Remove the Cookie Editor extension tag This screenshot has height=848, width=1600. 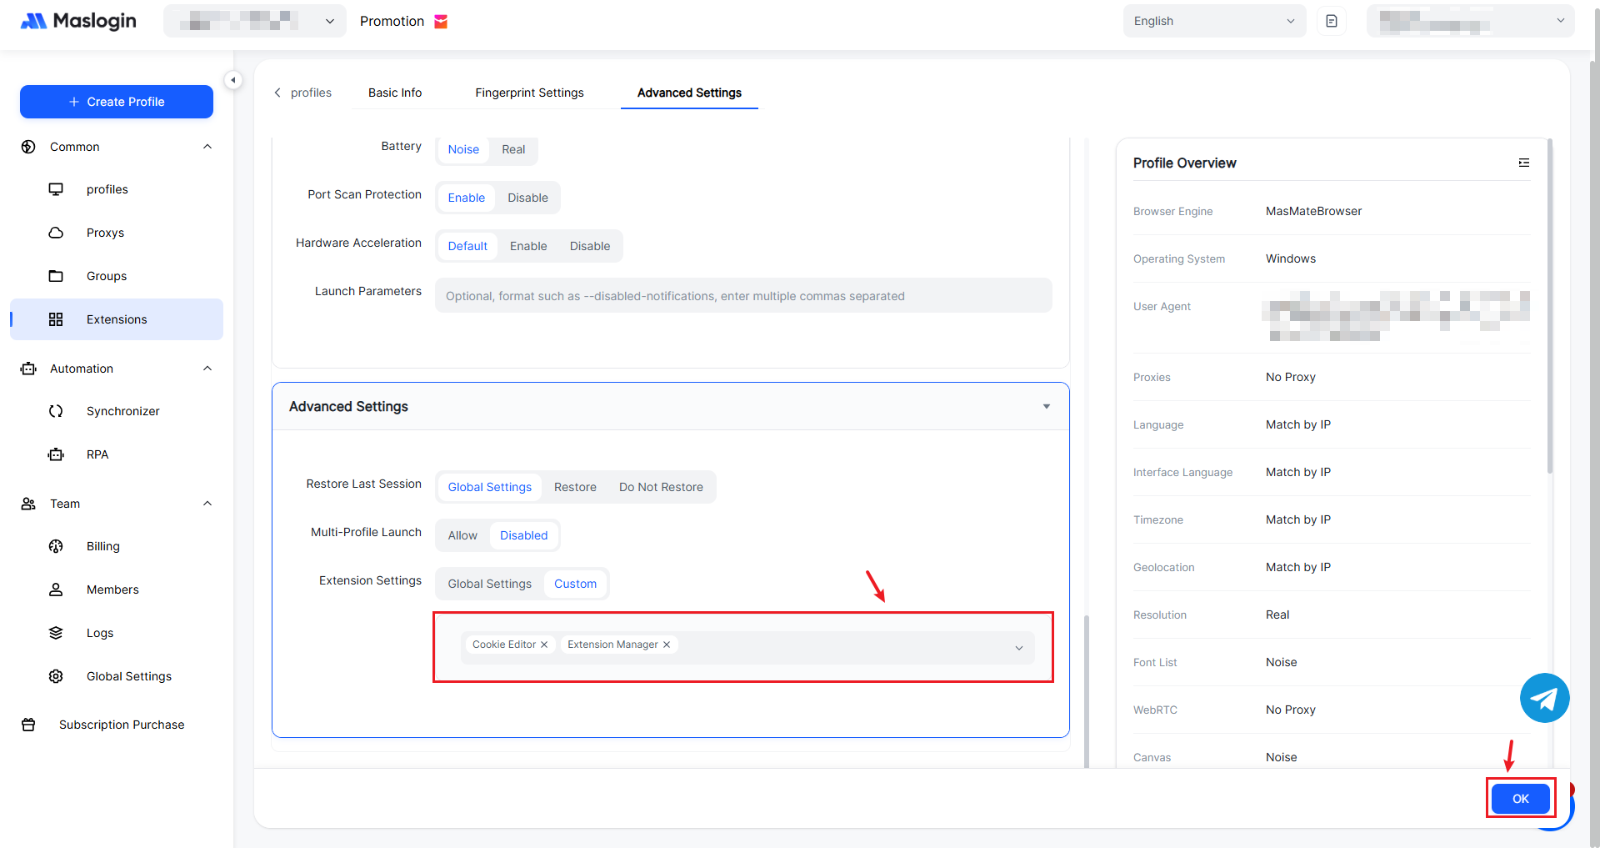coord(544,645)
